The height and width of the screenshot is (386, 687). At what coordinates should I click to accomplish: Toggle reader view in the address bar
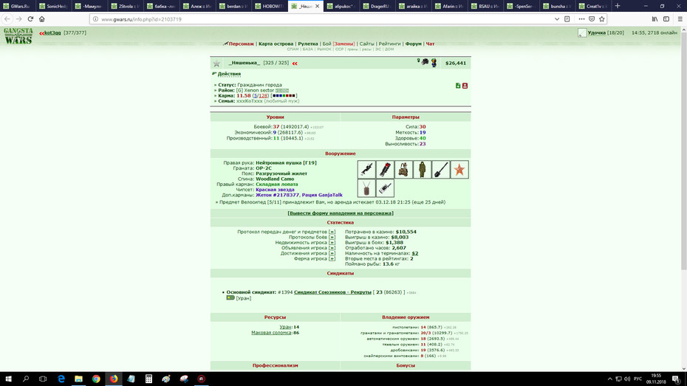pyautogui.click(x=567, y=18)
